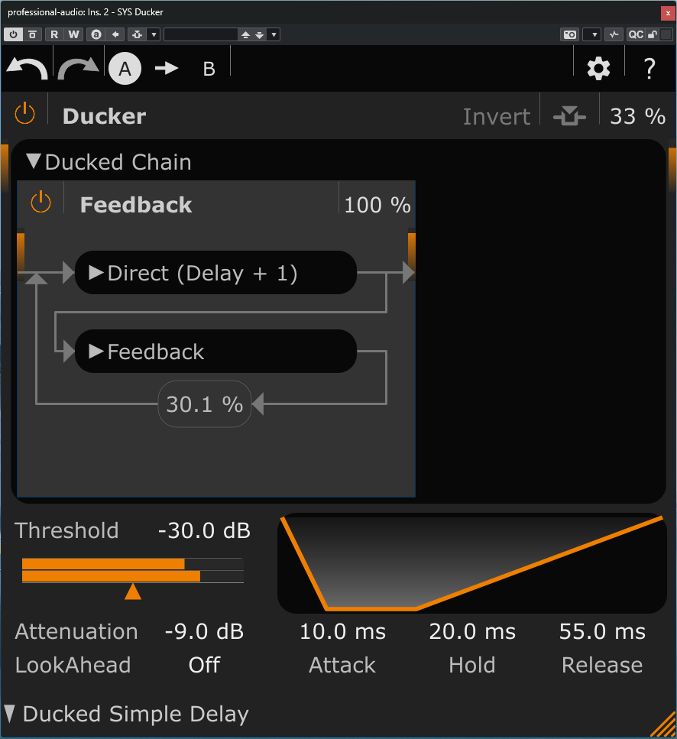The image size is (677, 739).
Task: Click the sidechain icon next to Invert
Action: pyautogui.click(x=569, y=116)
